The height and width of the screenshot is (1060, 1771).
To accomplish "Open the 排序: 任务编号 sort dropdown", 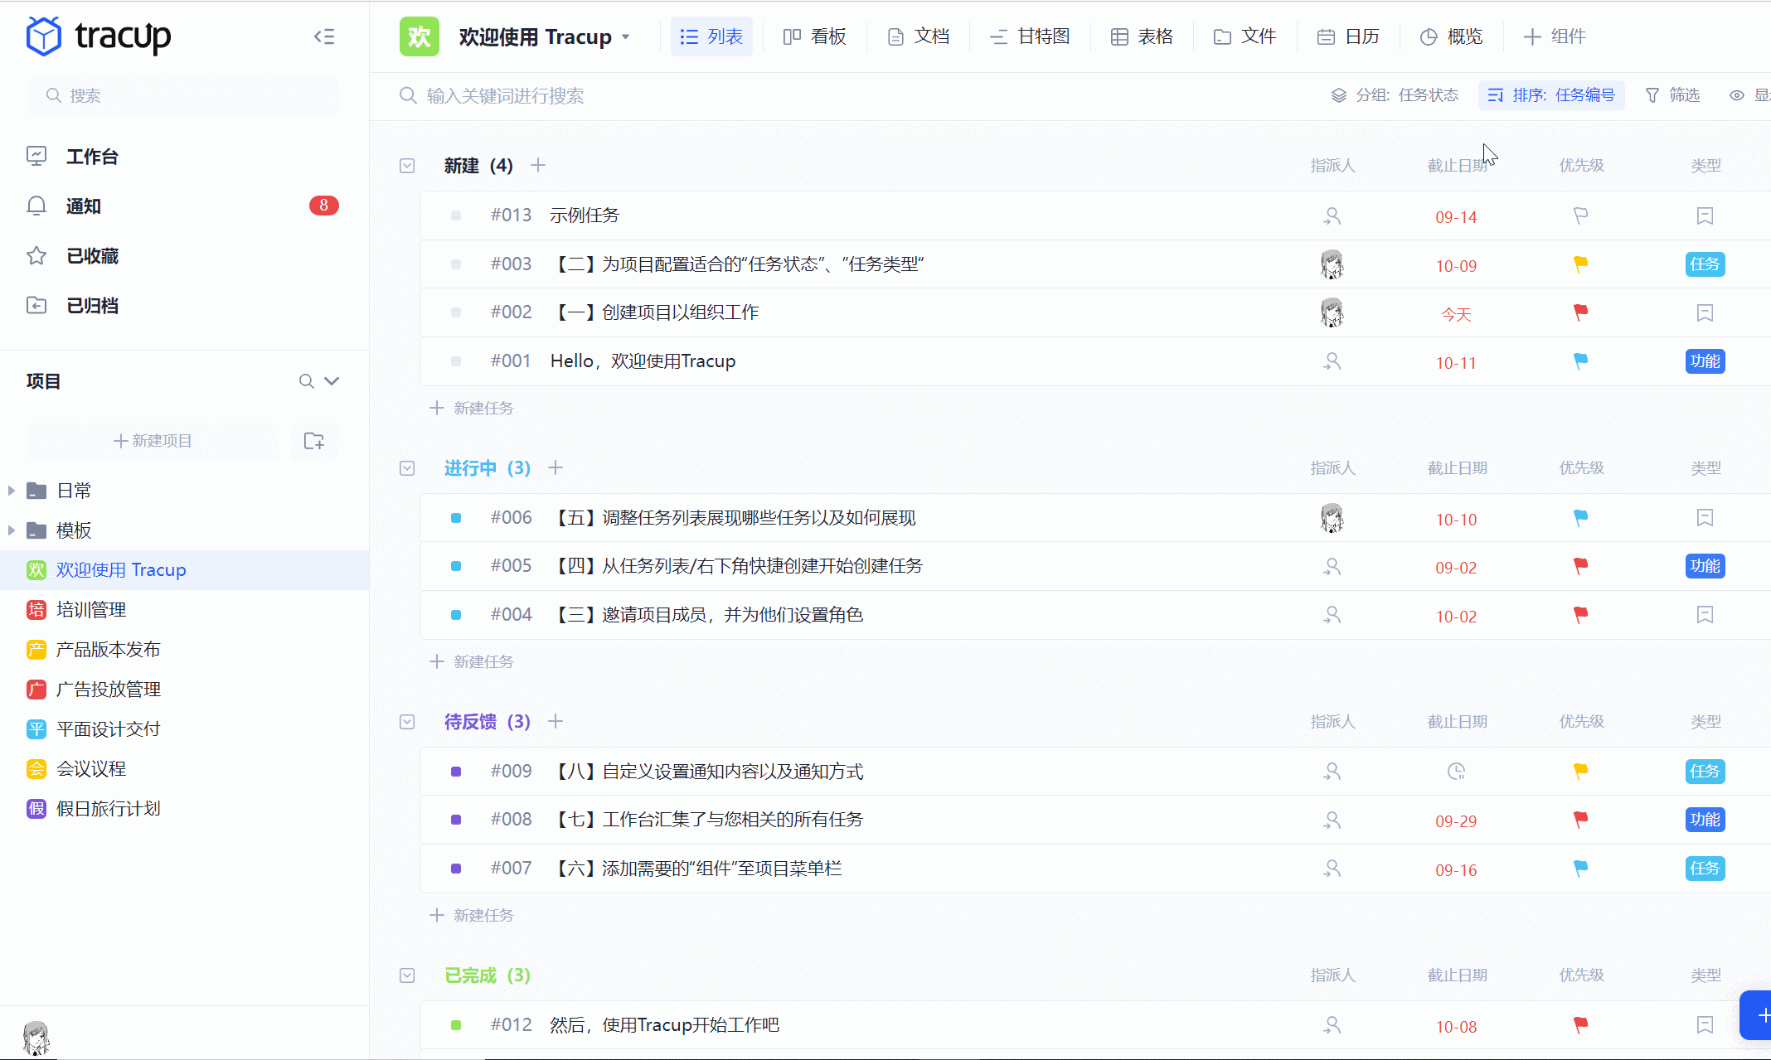I will point(1551,95).
